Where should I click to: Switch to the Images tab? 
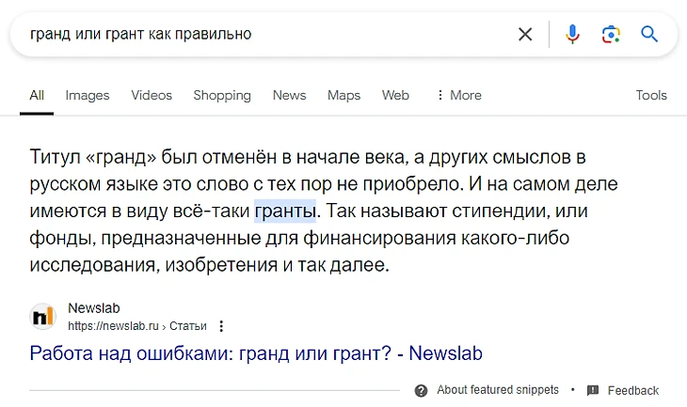pyautogui.click(x=88, y=95)
